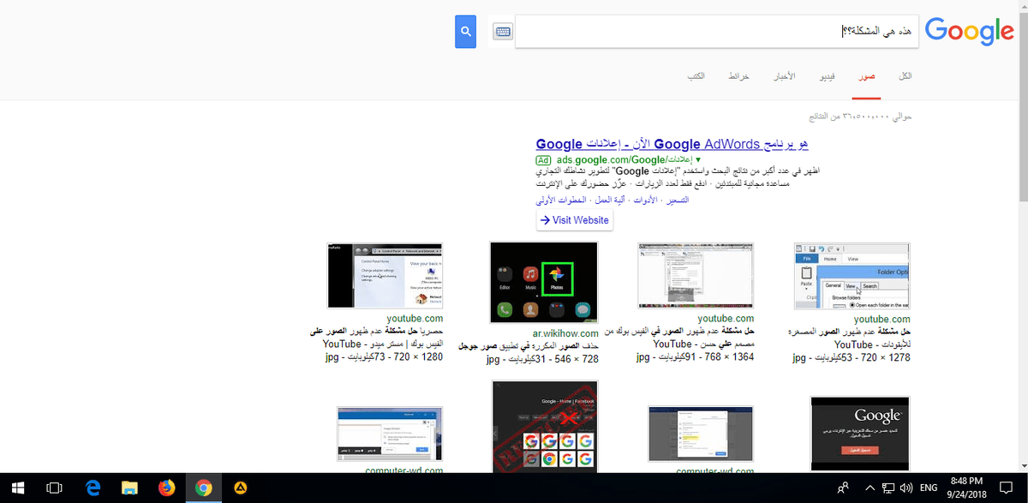Open the youtube.com link under Folder Options image
Viewport: 1028px width, 503px height.
tap(882, 319)
